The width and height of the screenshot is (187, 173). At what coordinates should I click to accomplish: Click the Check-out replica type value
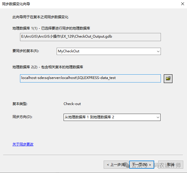tap(72, 104)
